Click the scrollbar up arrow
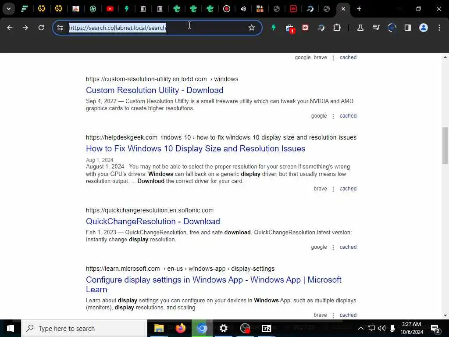Viewport: 449px width, 337px height. pyautogui.click(x=445, y=57)
